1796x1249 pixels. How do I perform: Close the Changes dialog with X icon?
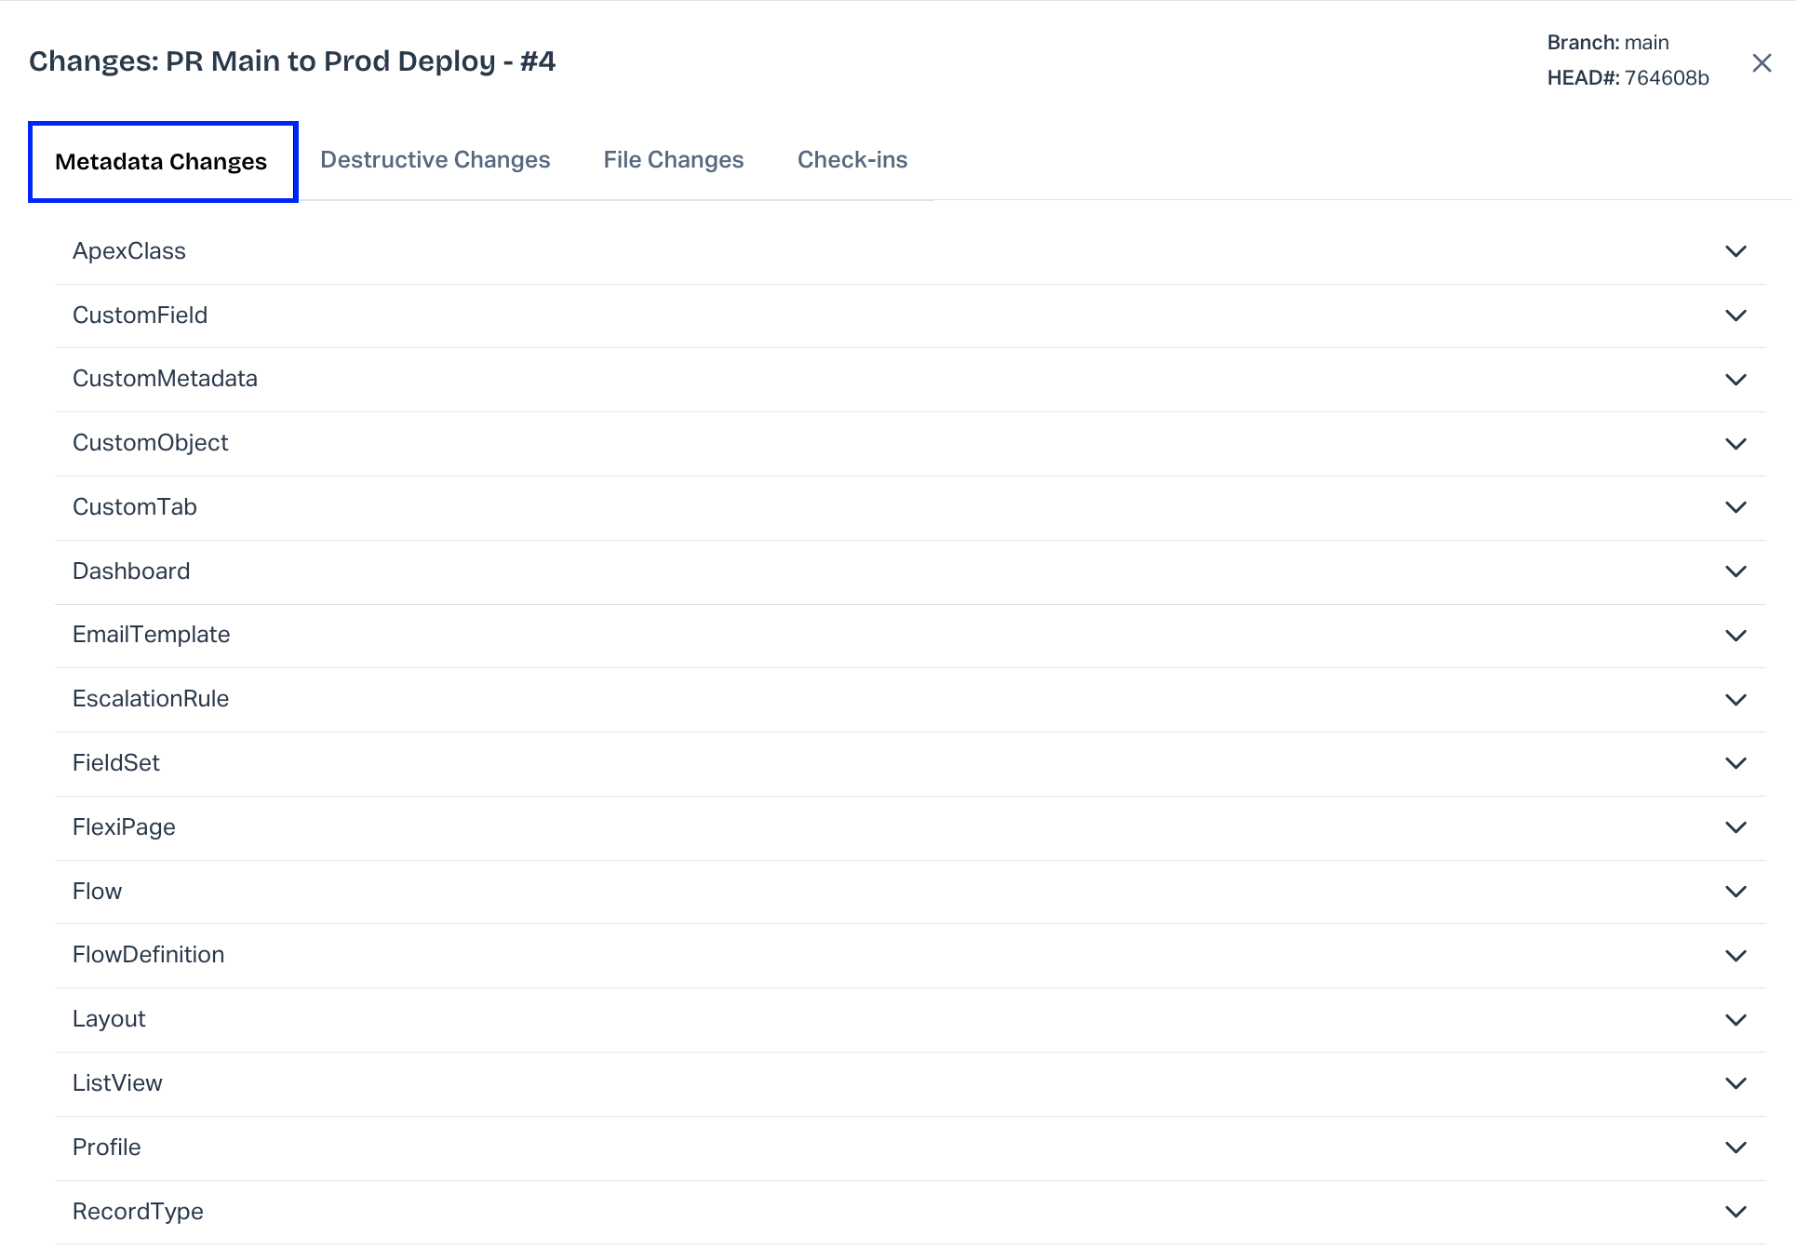(x=1761, y=62)
